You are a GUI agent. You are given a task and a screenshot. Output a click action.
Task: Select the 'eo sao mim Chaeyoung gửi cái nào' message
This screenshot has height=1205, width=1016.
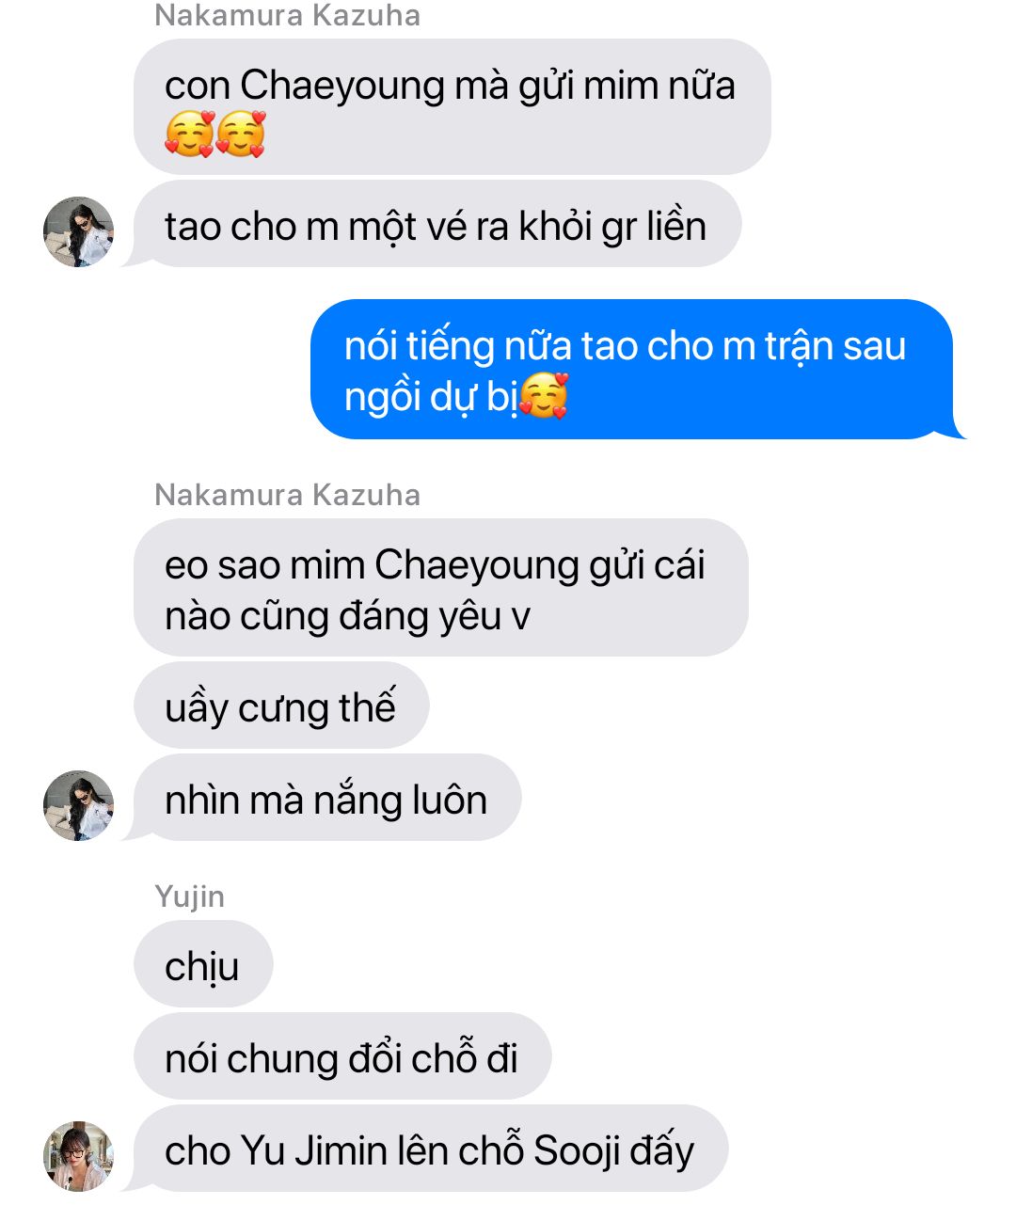[x=441, y=588]
